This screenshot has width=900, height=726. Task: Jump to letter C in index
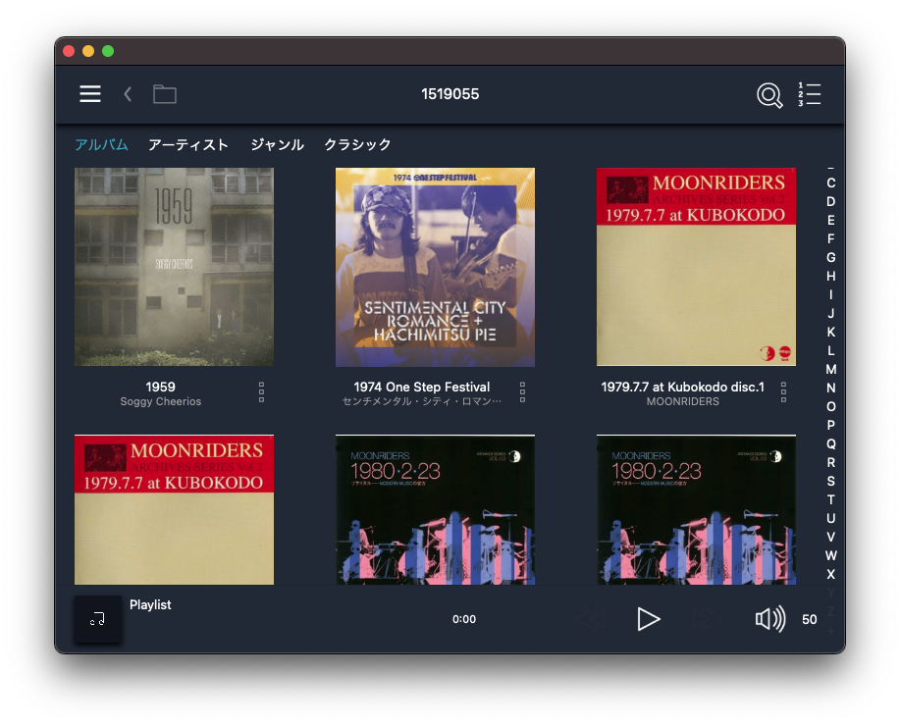pos(830,183)
